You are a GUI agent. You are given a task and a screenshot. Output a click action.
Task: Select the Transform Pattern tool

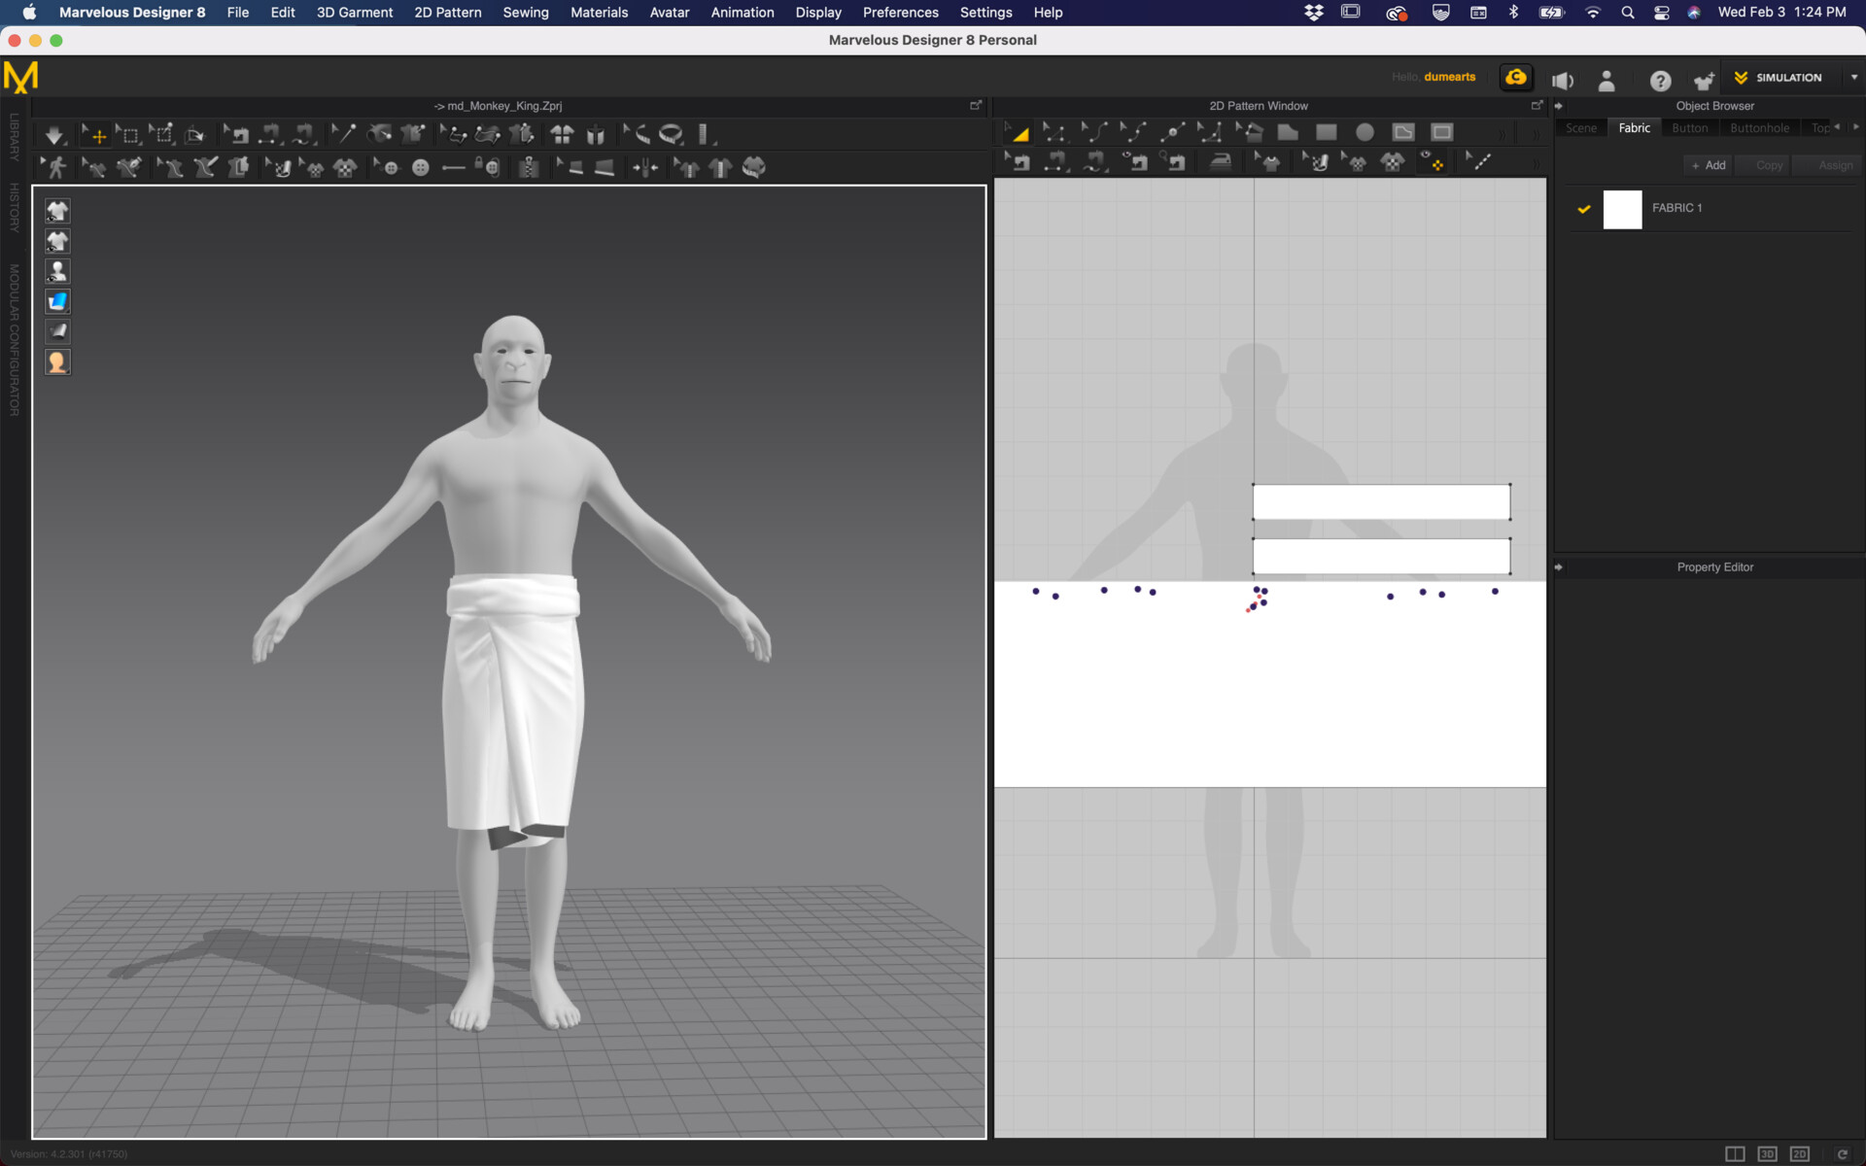(1019, 132)
